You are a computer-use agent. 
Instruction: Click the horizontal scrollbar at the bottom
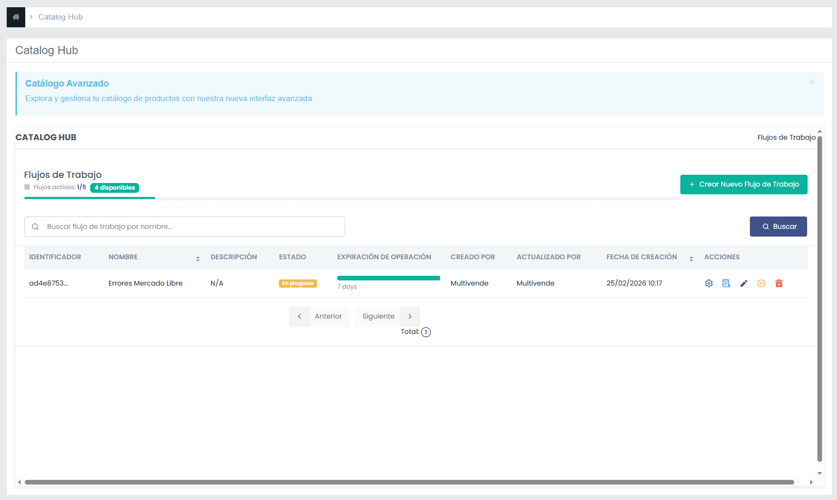[409, 482]
